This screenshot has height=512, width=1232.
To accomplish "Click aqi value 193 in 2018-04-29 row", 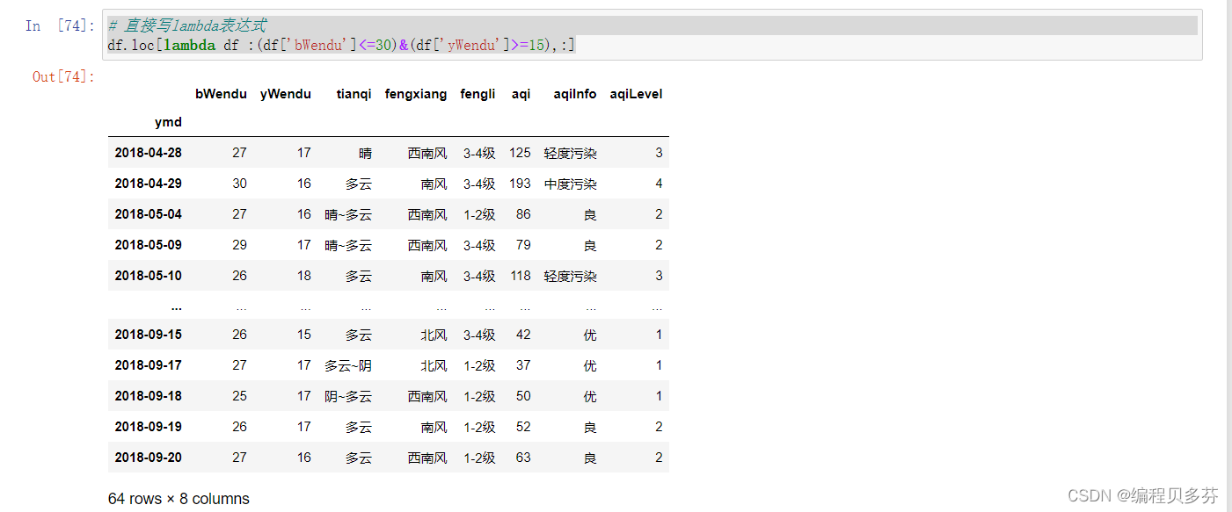I will [x=520, y=184].
